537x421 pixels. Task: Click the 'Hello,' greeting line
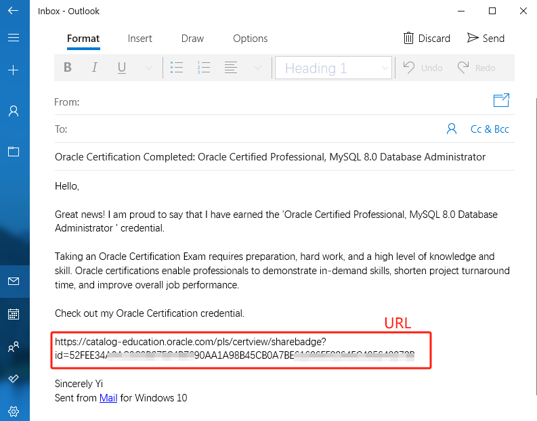[67, 186]
